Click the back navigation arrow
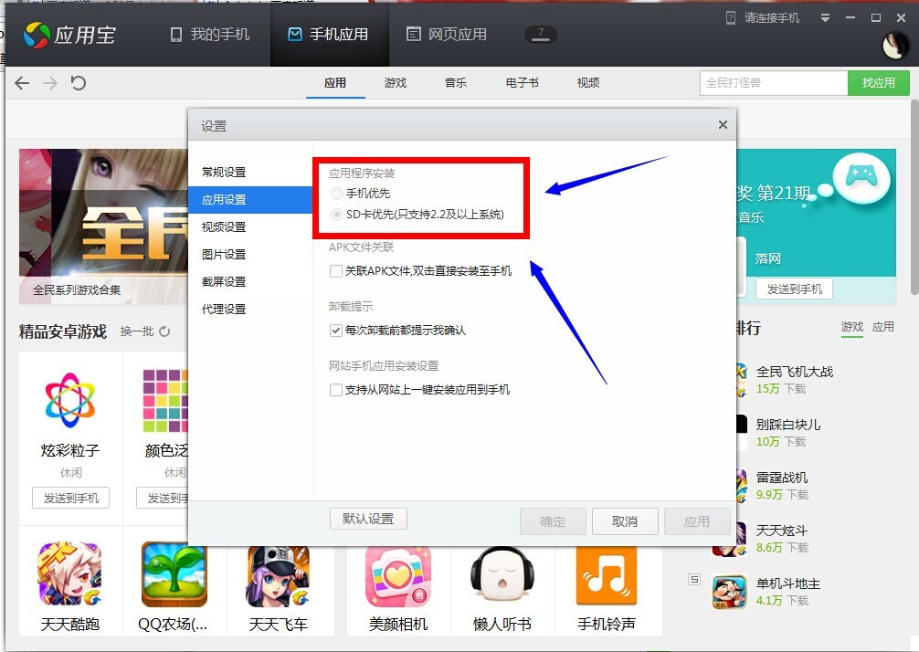919x652 pixels. click(22, 83)
